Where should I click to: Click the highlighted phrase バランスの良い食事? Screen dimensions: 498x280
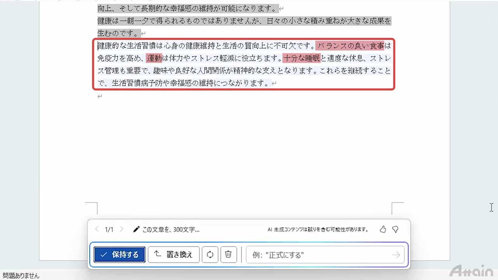click(350, 46)
